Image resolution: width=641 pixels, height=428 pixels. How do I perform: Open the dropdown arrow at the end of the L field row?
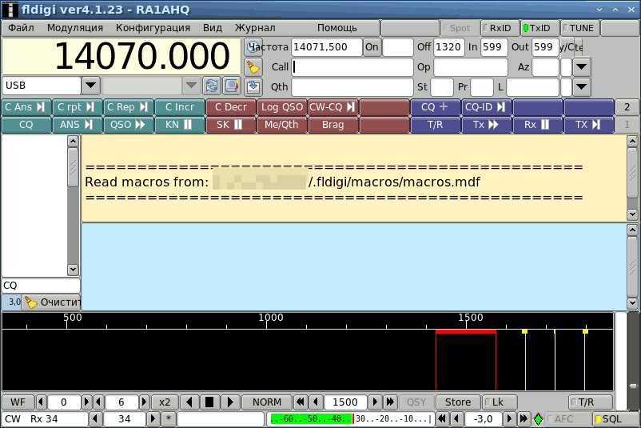click(581, 86)
